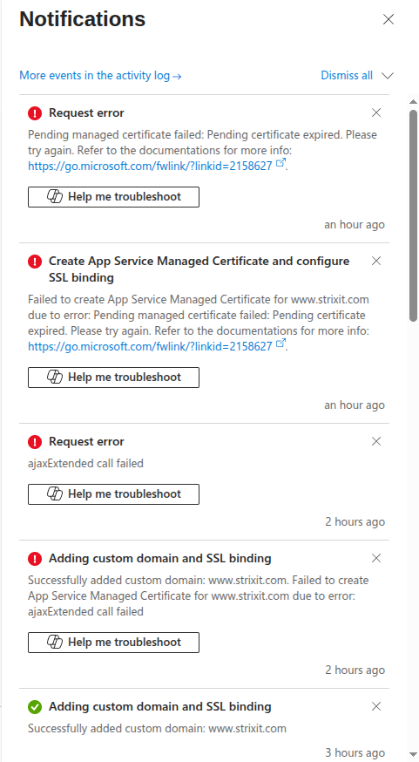Click Help me troubleshoot under the first Request error

point(113,197)
